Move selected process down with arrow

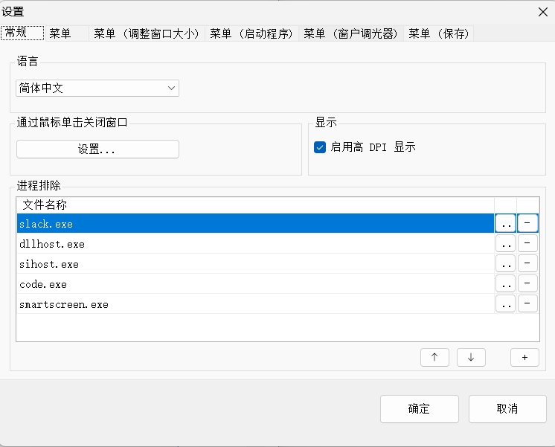(471, 357)
